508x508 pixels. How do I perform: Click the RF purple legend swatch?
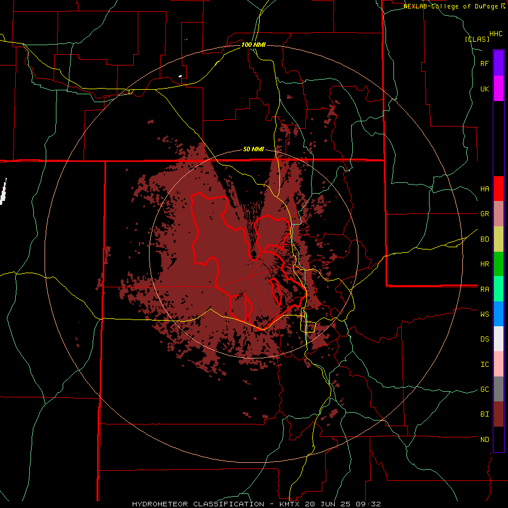click(498, 63)
